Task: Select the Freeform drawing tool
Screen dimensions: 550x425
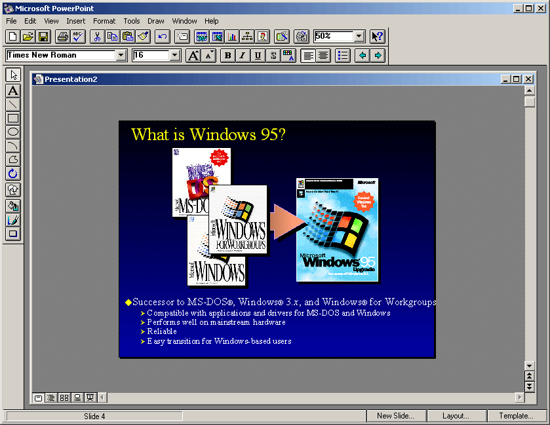Action: (13, 159)
